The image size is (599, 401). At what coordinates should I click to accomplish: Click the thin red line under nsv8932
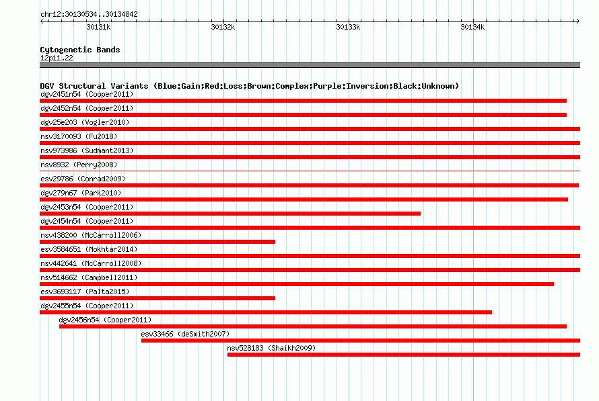pos(310,171)
